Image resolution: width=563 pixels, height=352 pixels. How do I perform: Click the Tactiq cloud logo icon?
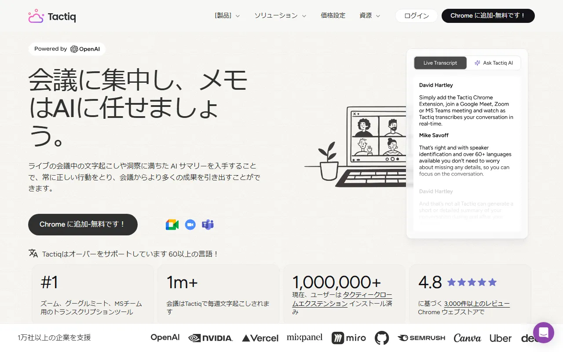point(36,16)
